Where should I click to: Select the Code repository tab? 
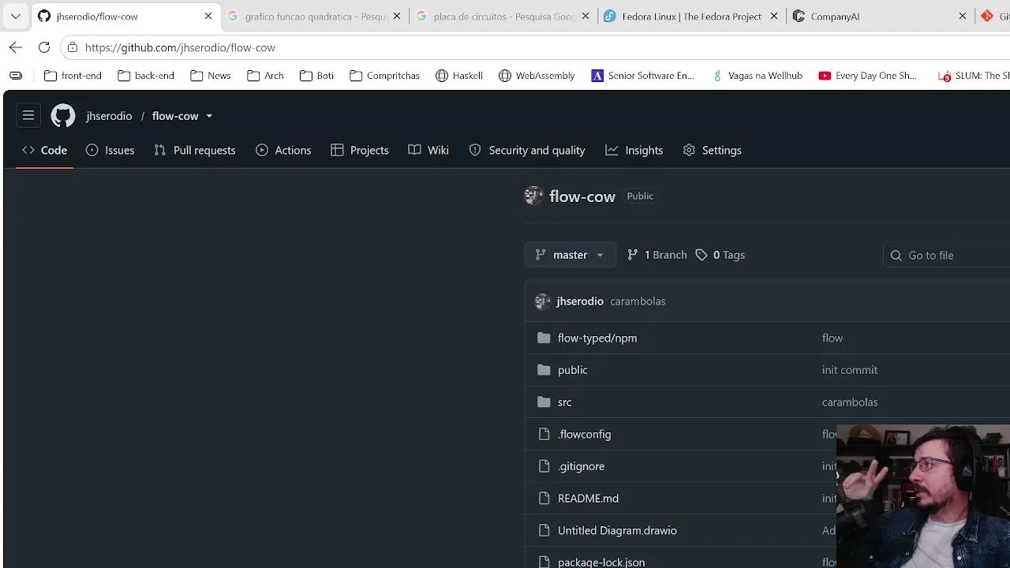45,150
